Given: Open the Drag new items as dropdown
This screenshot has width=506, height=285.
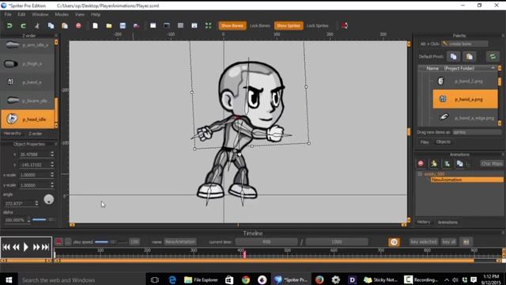Looking at the screenshot, I should click(476, 132).
